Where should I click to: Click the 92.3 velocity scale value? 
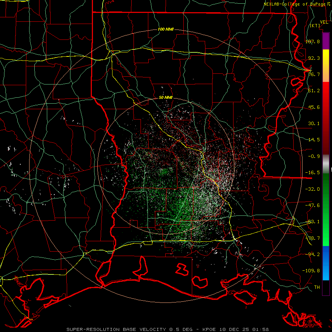tap(314, 58)
